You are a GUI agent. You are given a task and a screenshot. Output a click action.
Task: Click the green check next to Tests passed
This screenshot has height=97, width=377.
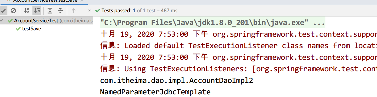(98, 11)
